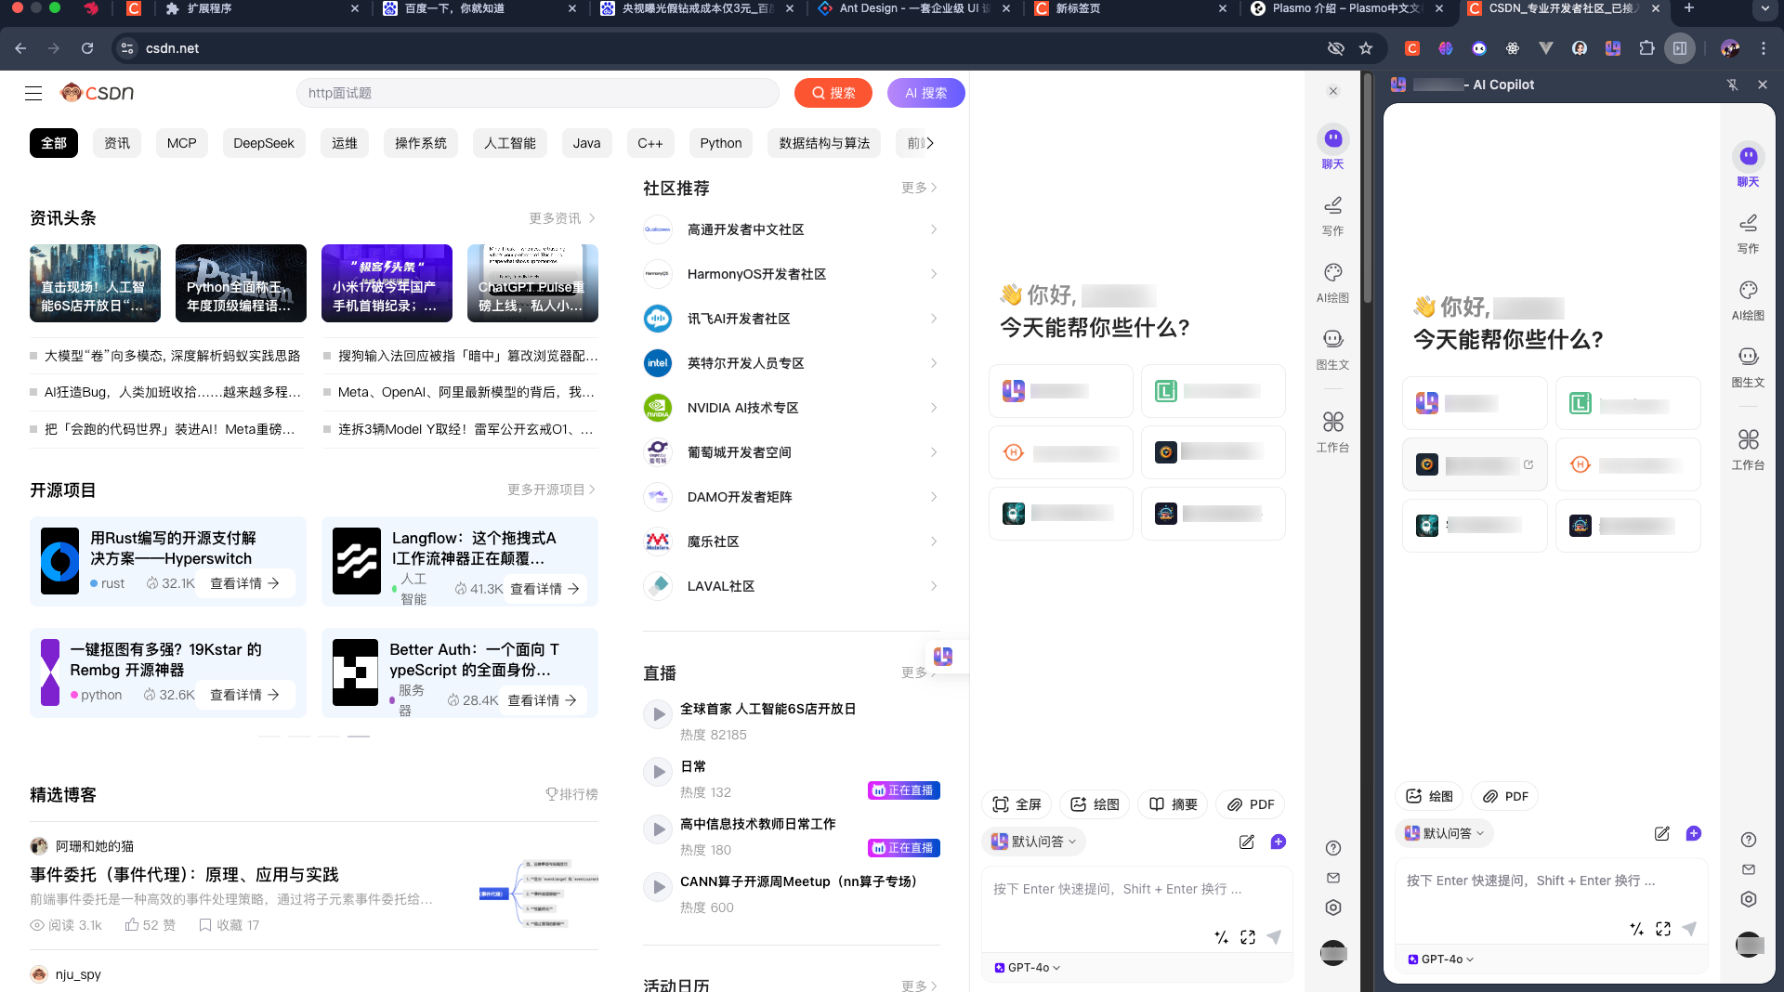The height and width of the screenshot is (992, 1784).
Task: Switch to the 百度一下 browser tab
Action: [x=479, y=8]
